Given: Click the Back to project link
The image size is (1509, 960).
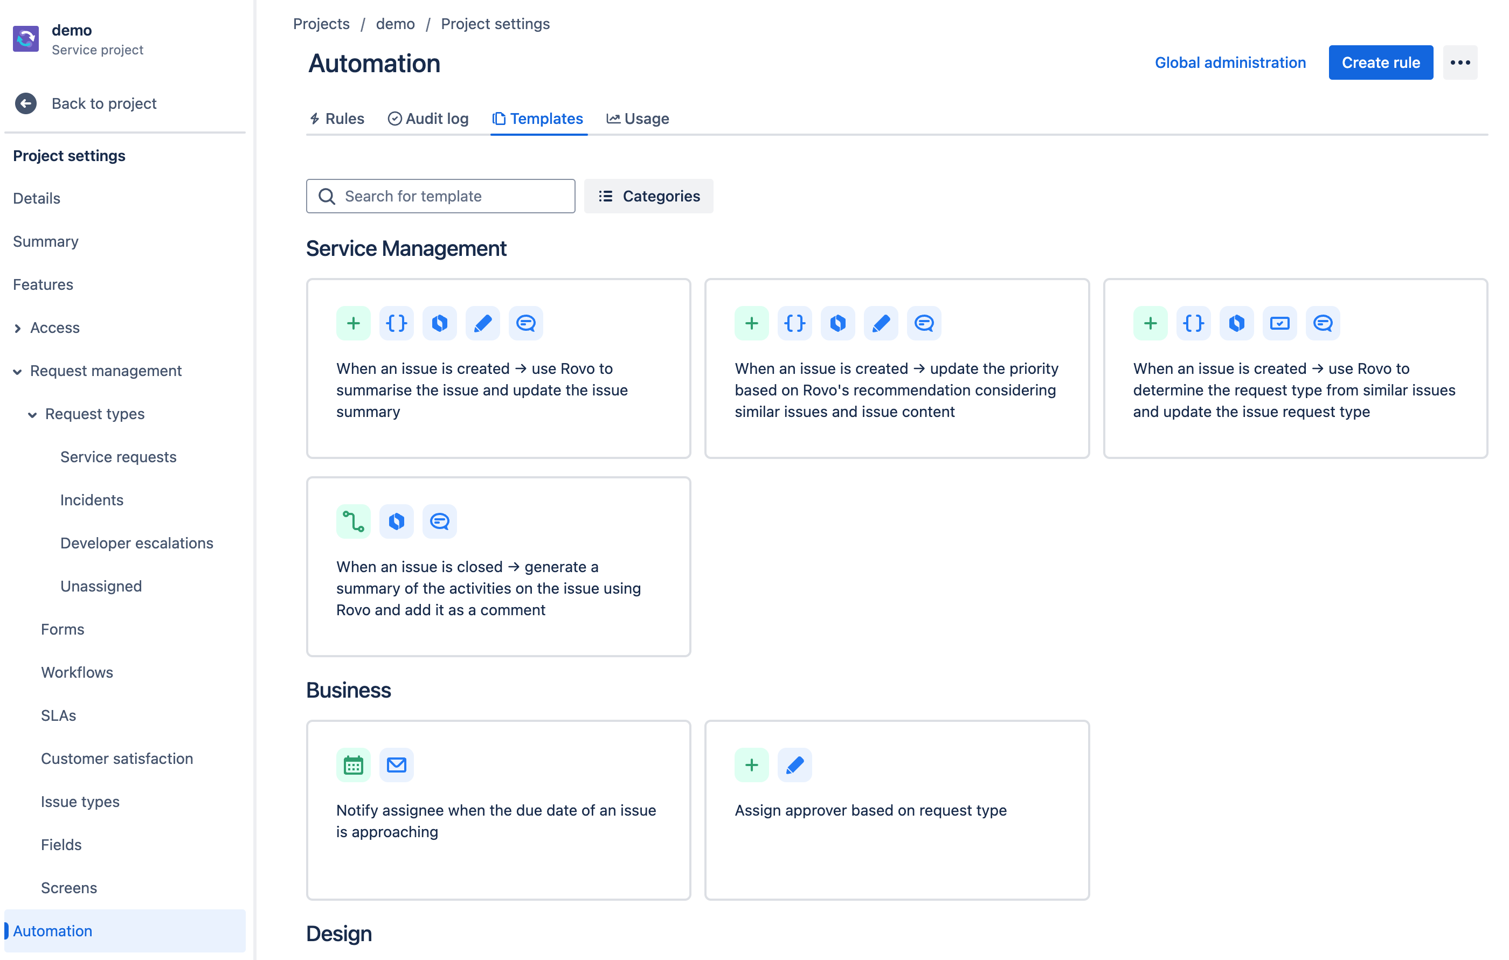Looking at the screenshot, I should [x=103, y=103].
